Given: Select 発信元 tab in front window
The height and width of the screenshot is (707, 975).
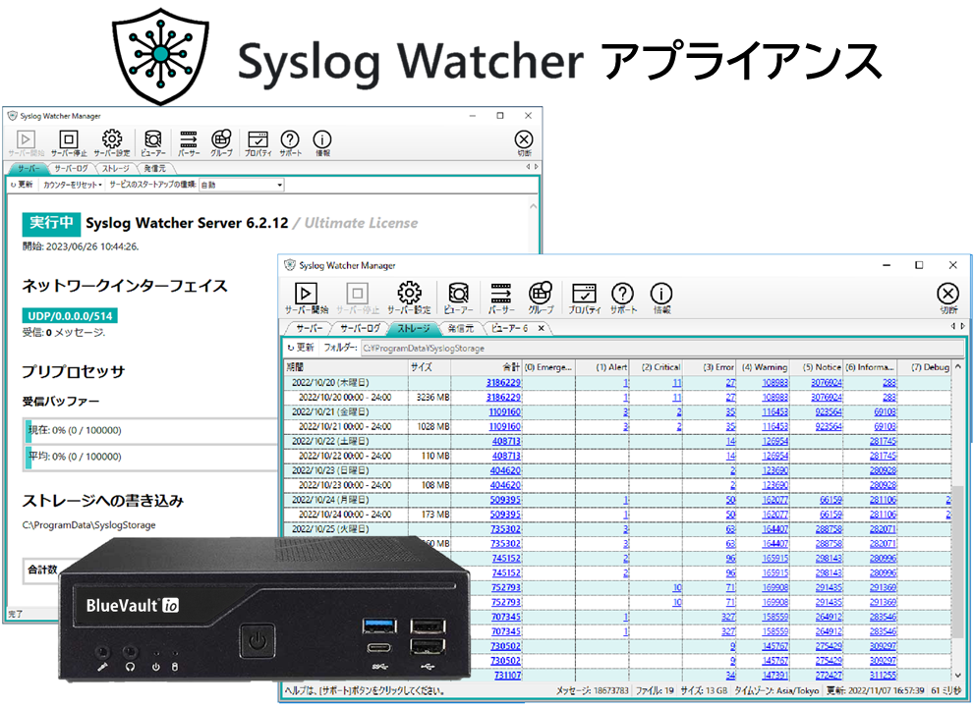Looking at the screenshot, I should click(x=461, y=328).
